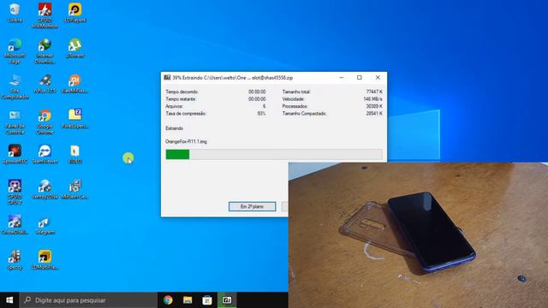Maximize the 7-Zip extraction window
The width and height of the screenshot is (548, 308).
pyautogui.click(x=360, y=78)
